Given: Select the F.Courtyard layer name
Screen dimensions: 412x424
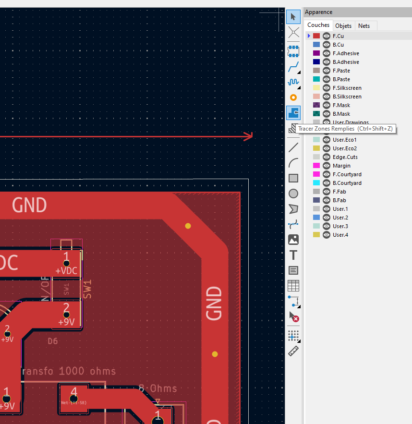Looking at the screenshot, I should pos(347,174).
